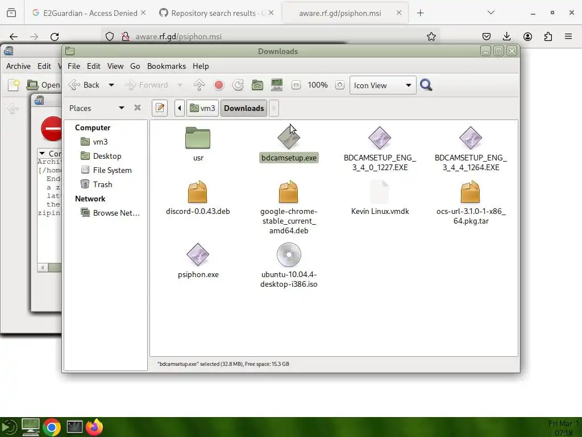
Task: Reload page in Firefox
Action: tap(55, 36)
